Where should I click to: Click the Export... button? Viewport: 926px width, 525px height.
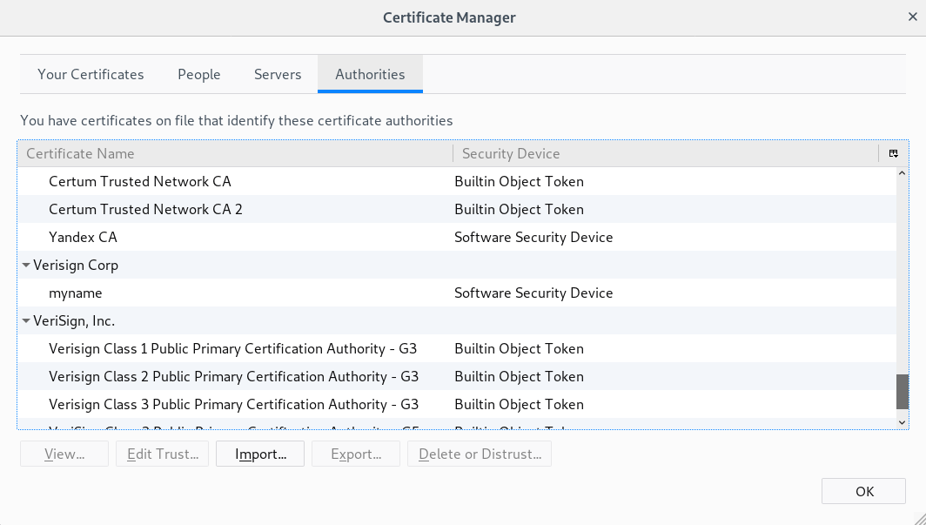click(x=356, y=454)
